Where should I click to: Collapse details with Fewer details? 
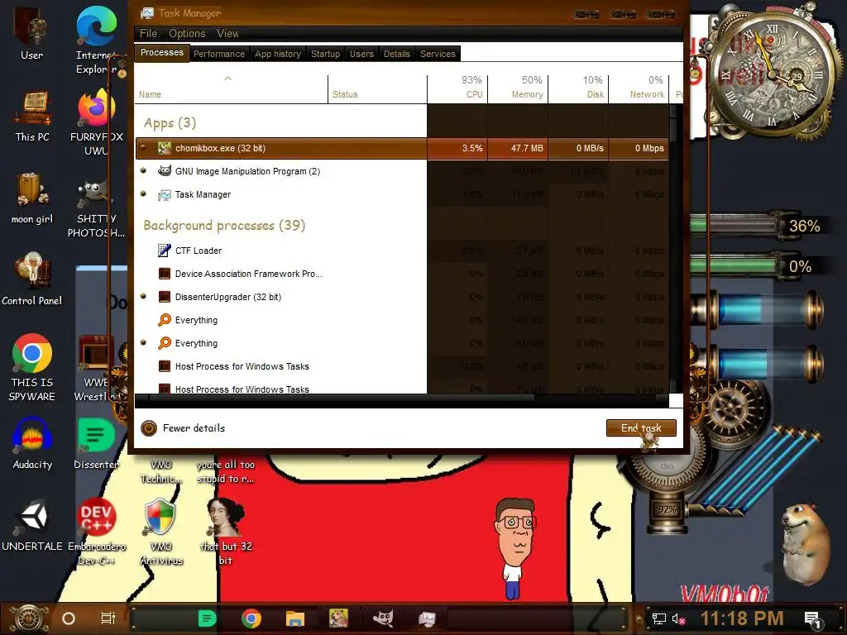[183, 428]
